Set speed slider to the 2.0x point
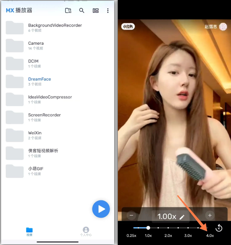The height and width of the screenshot is (245, 231). click(168, 228)
